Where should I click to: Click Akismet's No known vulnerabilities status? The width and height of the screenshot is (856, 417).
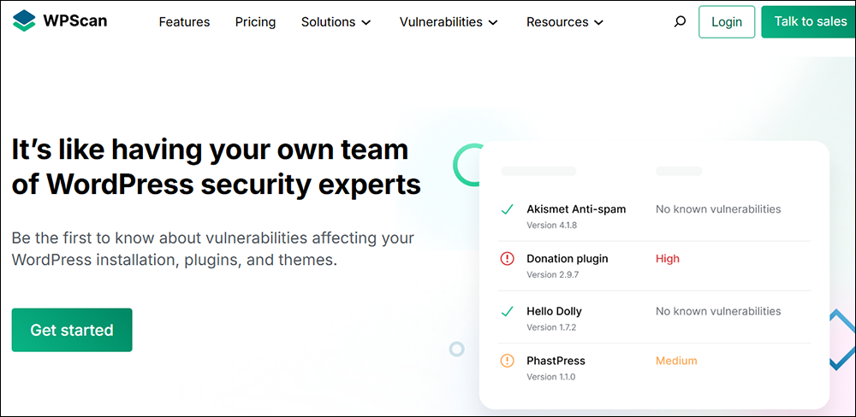[718, 208]
